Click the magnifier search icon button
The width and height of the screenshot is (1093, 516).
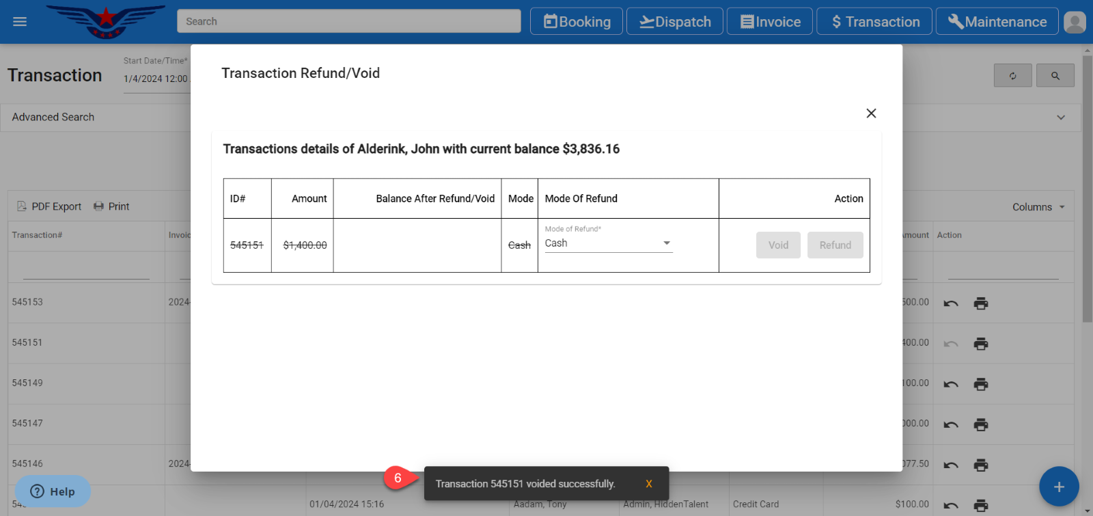point(1055,76)
